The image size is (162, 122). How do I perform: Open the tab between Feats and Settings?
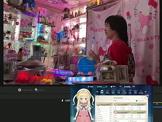pos(136,92)
